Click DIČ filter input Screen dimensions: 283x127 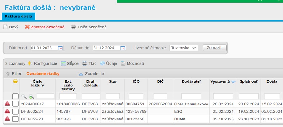[160, 96]
